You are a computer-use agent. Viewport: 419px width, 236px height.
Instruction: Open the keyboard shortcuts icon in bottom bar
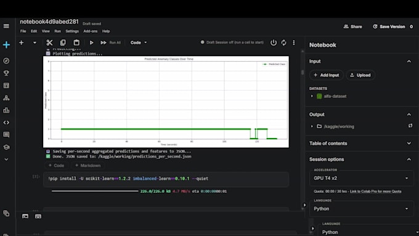click(x=38, y=216)
